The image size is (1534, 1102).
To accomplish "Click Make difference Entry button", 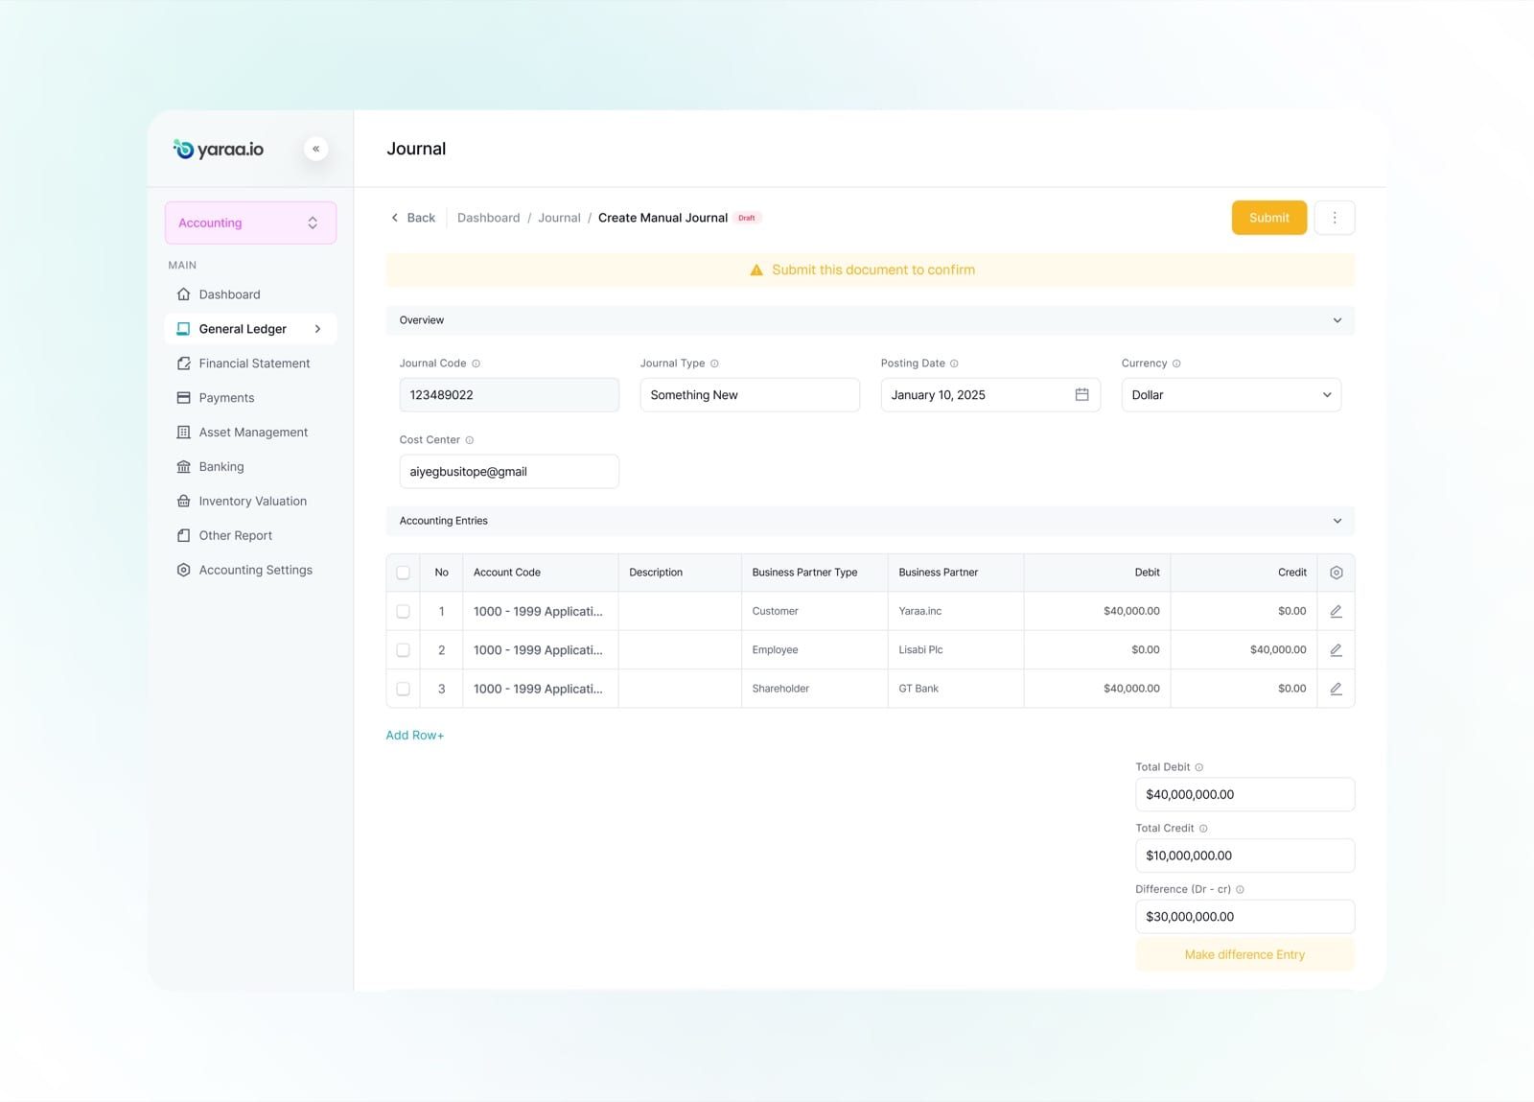I will point(1244,954).
